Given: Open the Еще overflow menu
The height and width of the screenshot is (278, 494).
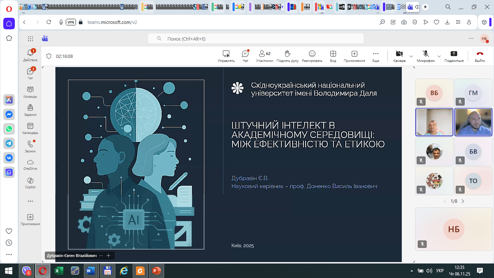Looking at the screenshot, I should tap(375, 56).
